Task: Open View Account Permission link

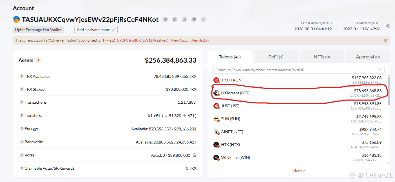Action: pos(190,40)
